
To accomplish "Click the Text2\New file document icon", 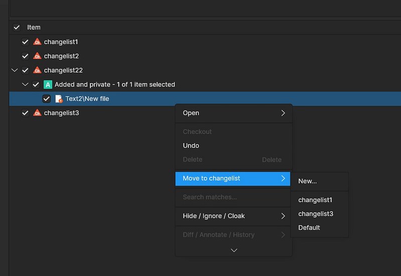I will [59, 99].
